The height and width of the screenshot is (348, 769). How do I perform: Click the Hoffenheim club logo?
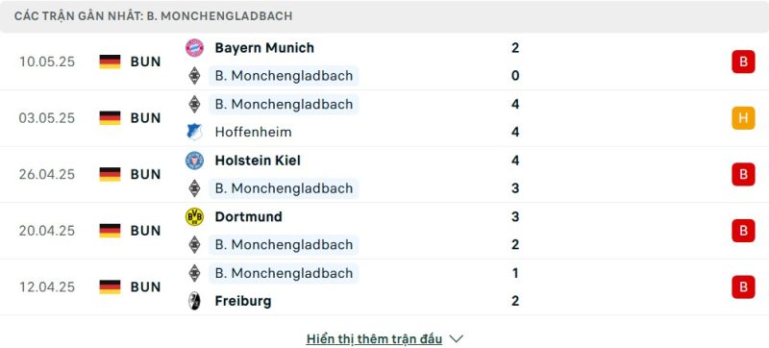(x=194, y=132)
